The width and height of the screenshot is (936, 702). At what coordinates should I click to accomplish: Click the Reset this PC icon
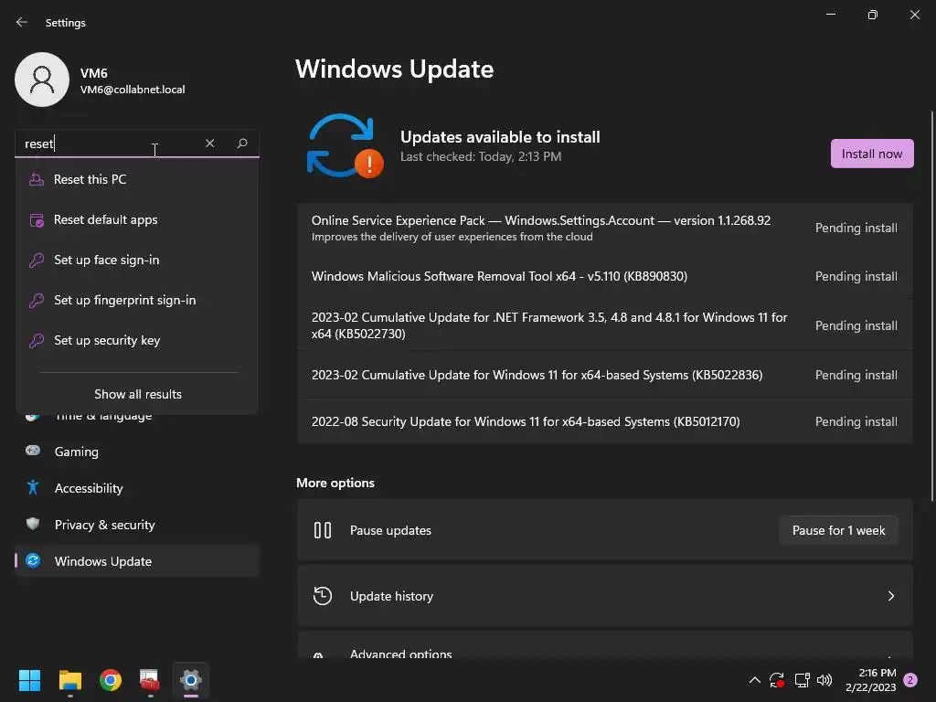click(x=37, y=179)
